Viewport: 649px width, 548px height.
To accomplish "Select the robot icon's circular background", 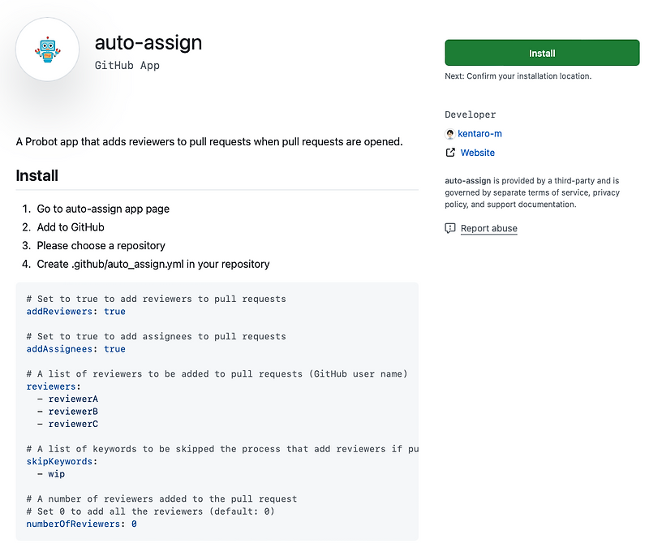I will point(46,49).
